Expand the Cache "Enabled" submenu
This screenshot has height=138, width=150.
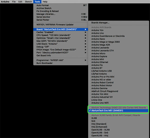(61, 32)
